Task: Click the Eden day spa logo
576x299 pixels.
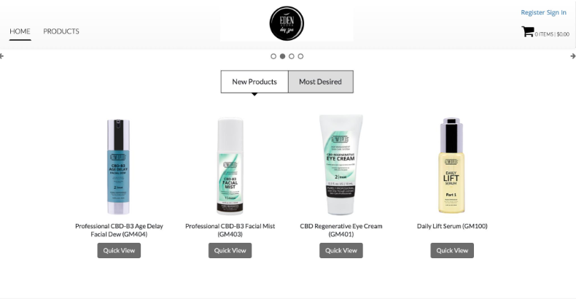Action: click(287, 23)
